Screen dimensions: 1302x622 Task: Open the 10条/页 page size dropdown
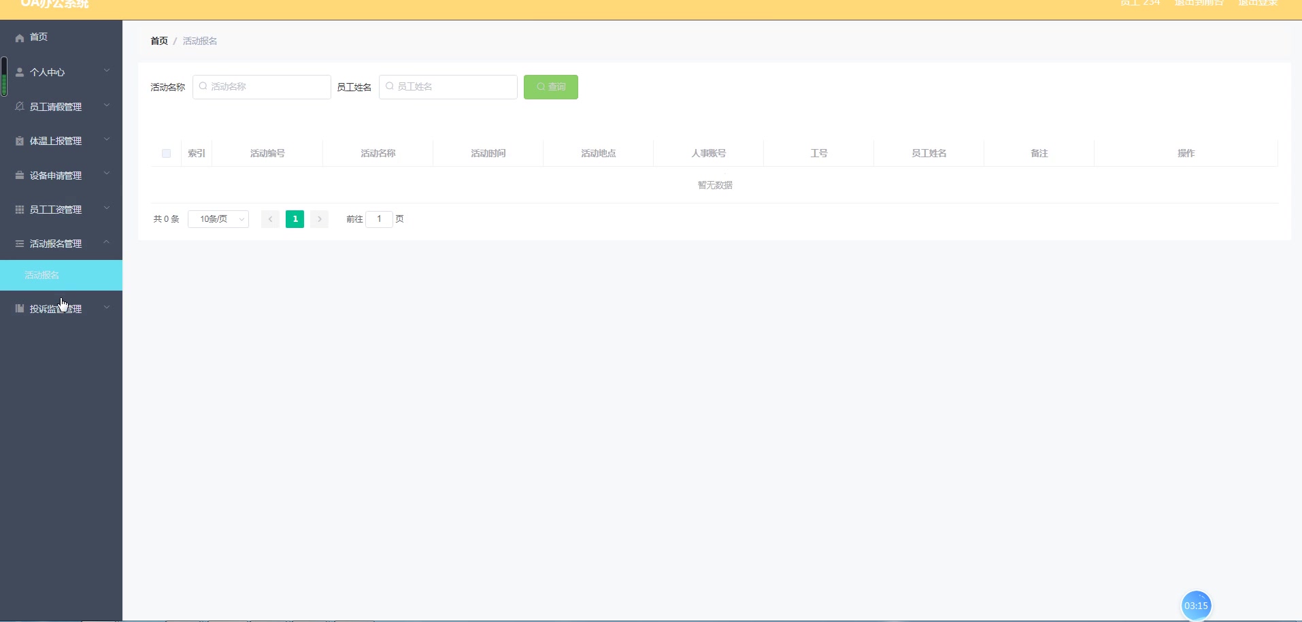218,219
